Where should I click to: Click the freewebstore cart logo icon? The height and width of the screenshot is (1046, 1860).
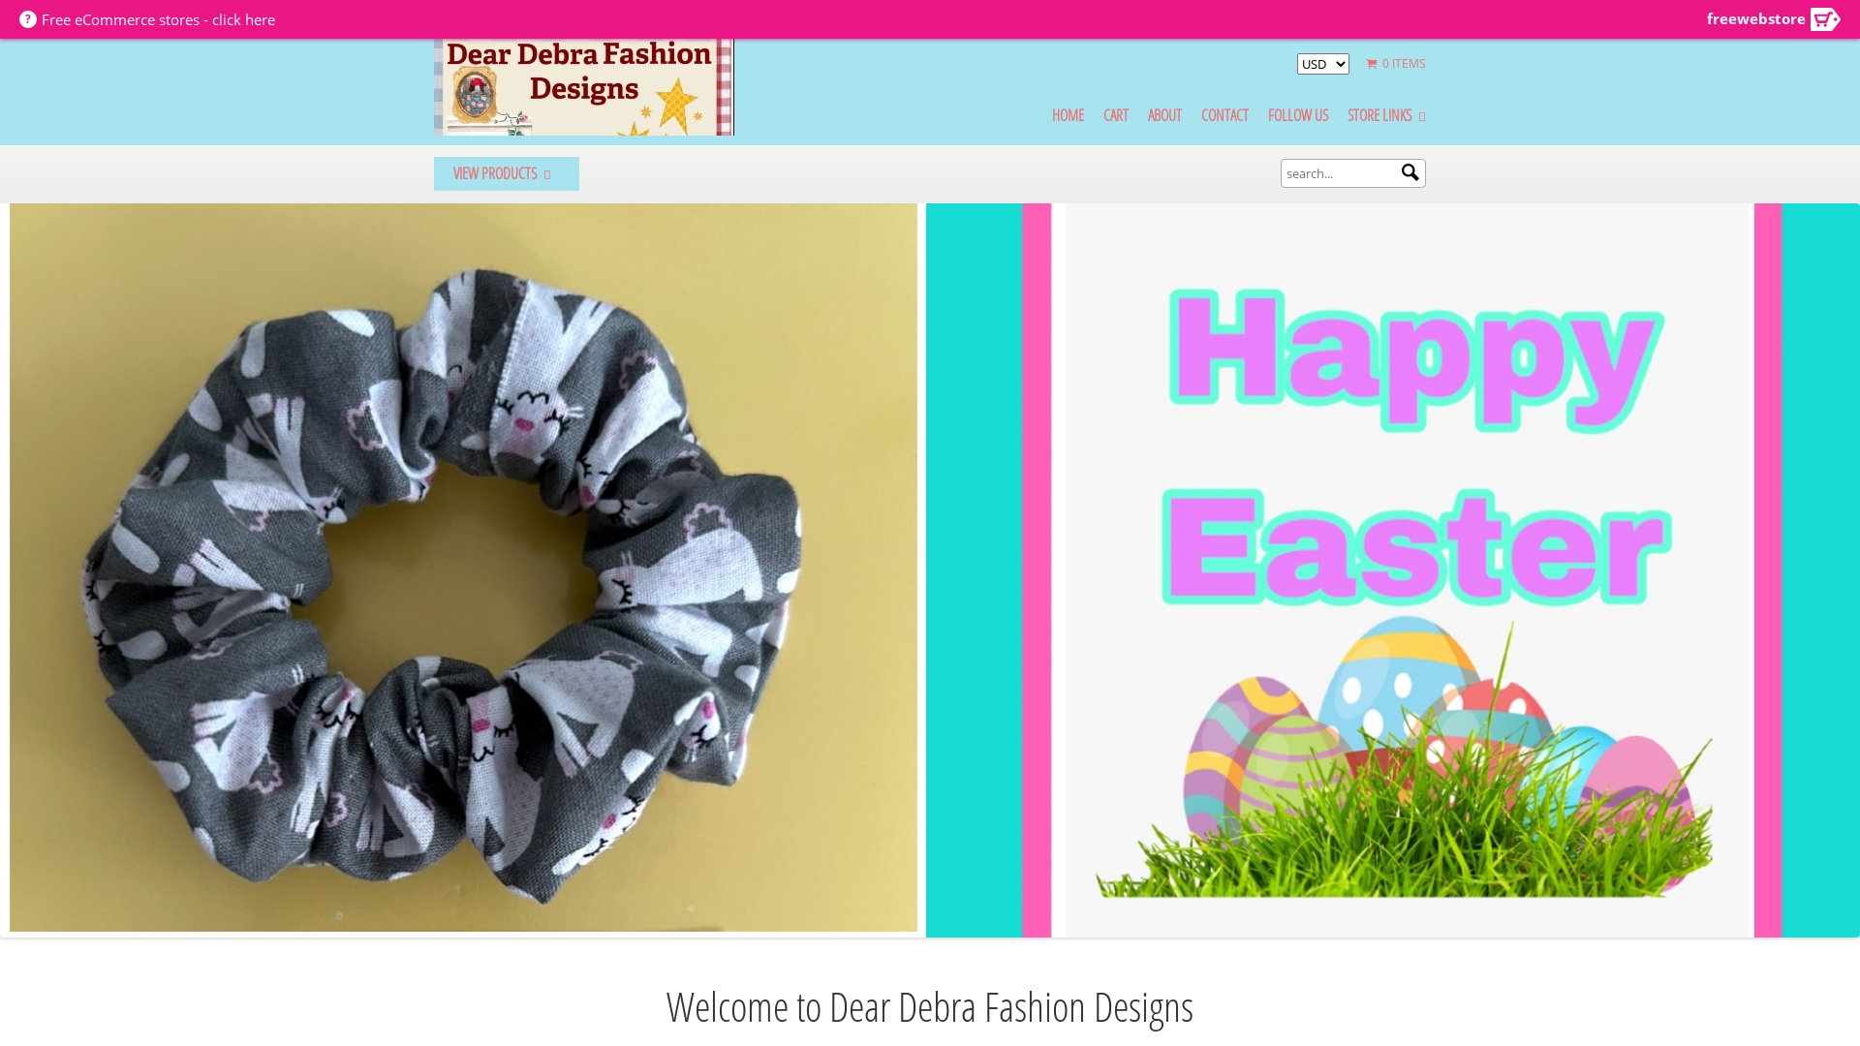point(1825,18)
